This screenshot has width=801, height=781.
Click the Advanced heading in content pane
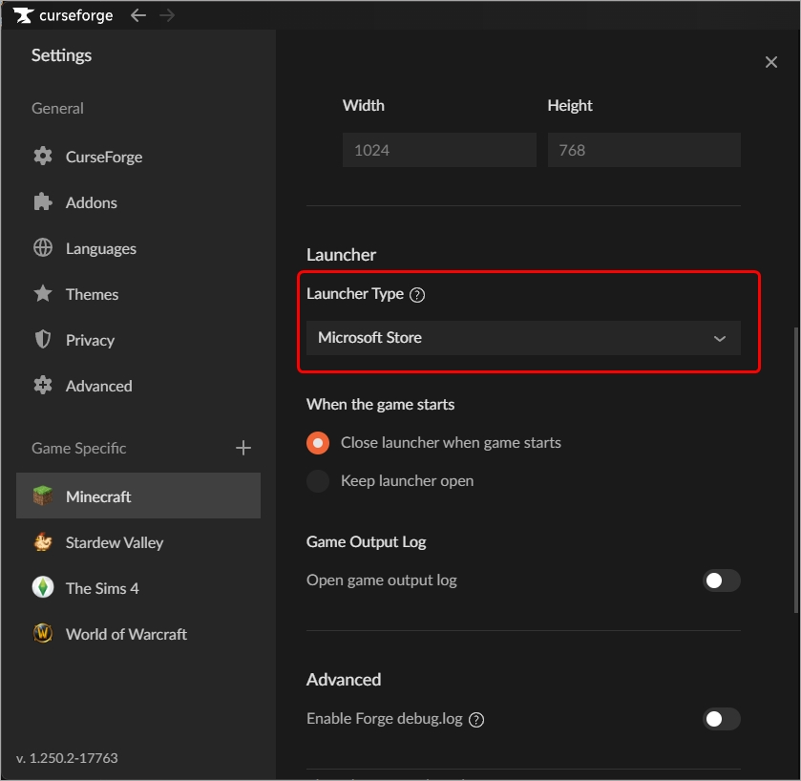(x=344, y=680)
